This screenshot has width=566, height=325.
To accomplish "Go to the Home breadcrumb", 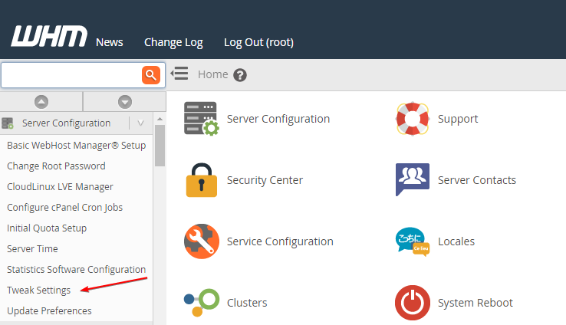I will pos(213,74).
